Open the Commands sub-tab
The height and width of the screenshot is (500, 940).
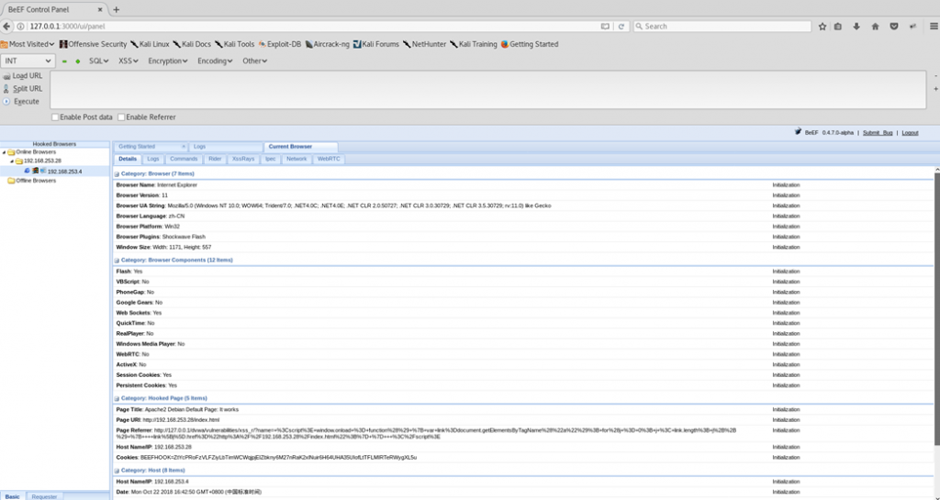(184, 160)
